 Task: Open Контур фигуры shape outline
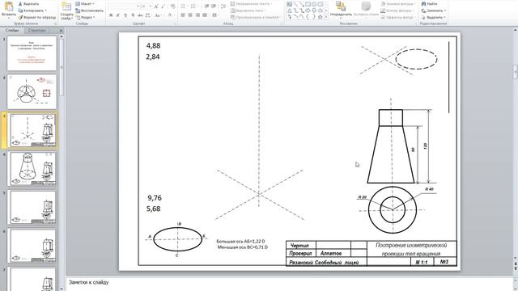[397, 11]
